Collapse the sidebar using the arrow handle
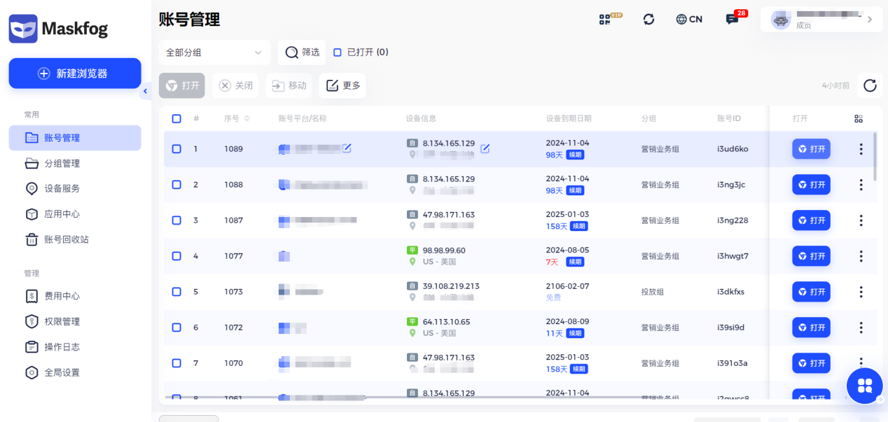This screenshot has width=888, height=422. click(145, 91)
